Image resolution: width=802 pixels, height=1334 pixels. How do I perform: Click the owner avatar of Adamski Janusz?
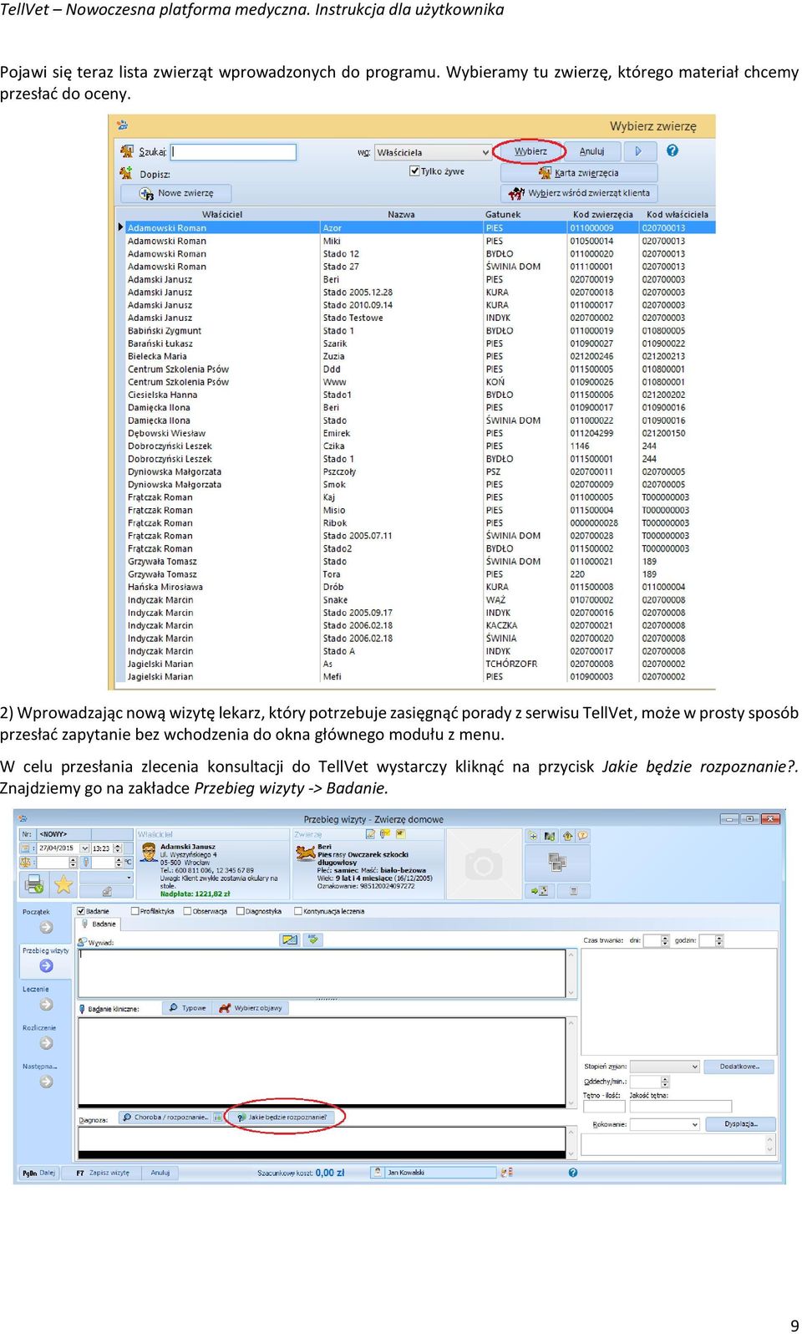pos(149,852)
